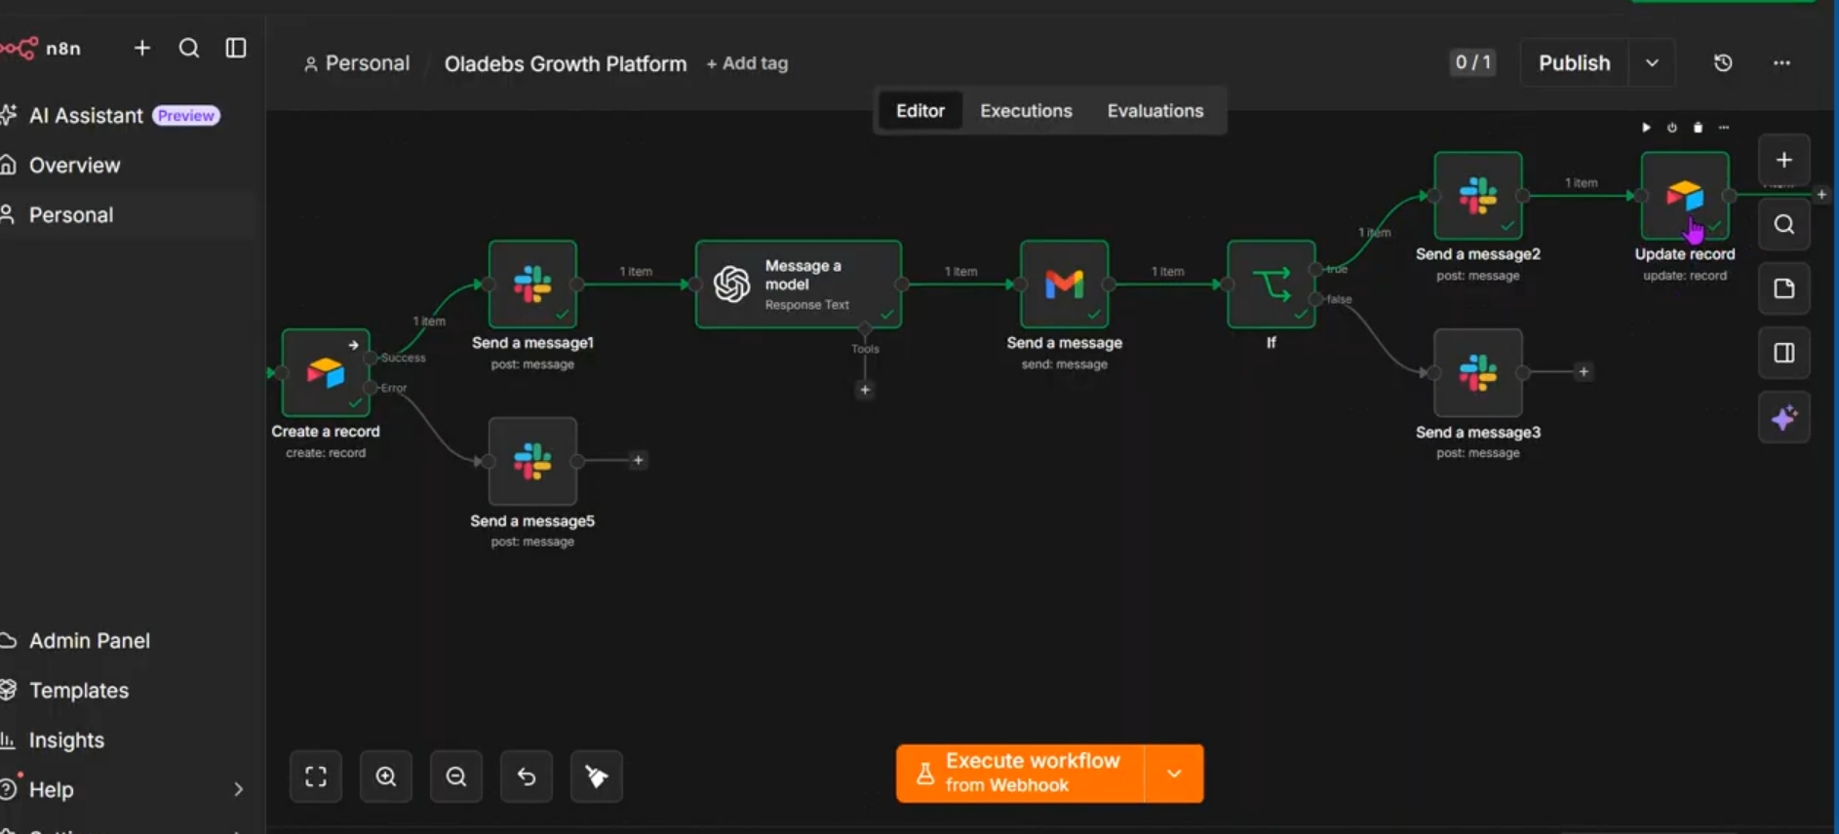Click Add tag
This screenshot has height=834, width=1839.
747,63
